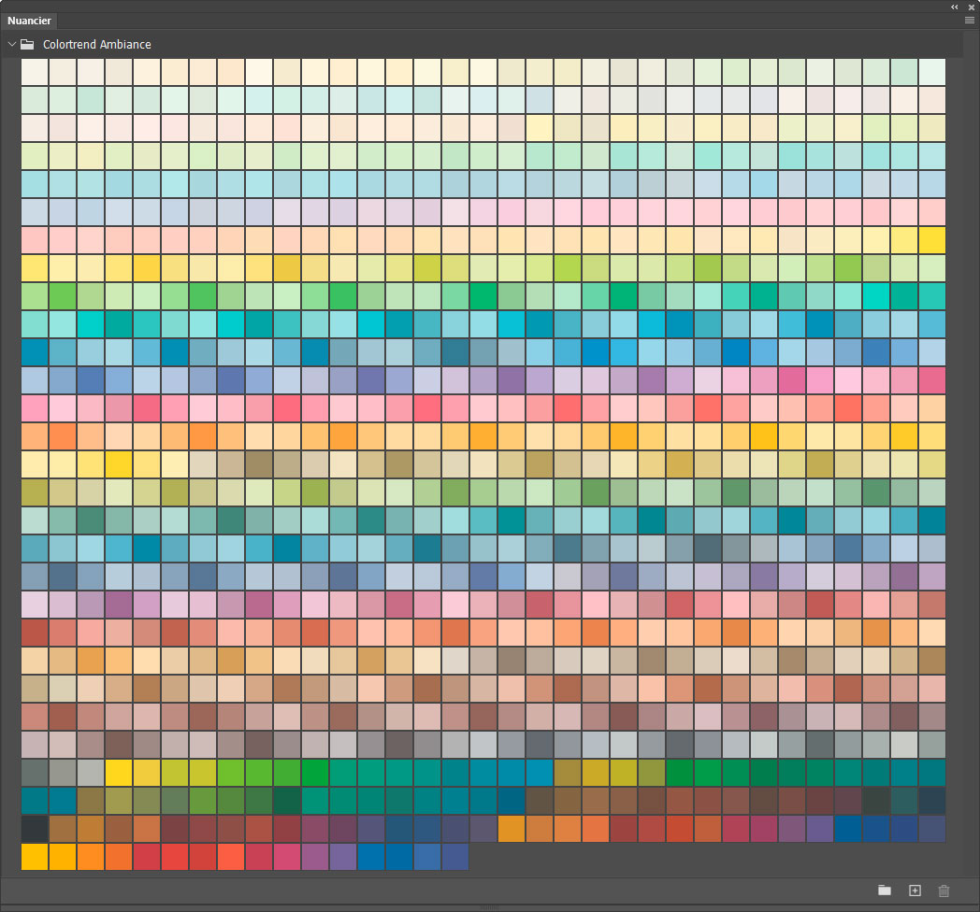
Task: Delete the swatch with the trash icon
Action: click(x=944, y=891)
